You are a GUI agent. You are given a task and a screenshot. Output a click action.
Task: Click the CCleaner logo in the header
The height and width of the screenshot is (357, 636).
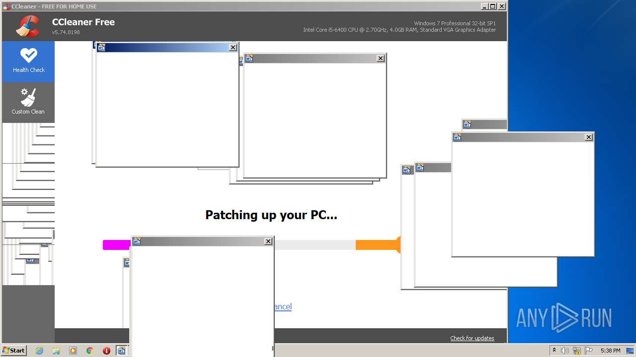[x=28, y=26]
